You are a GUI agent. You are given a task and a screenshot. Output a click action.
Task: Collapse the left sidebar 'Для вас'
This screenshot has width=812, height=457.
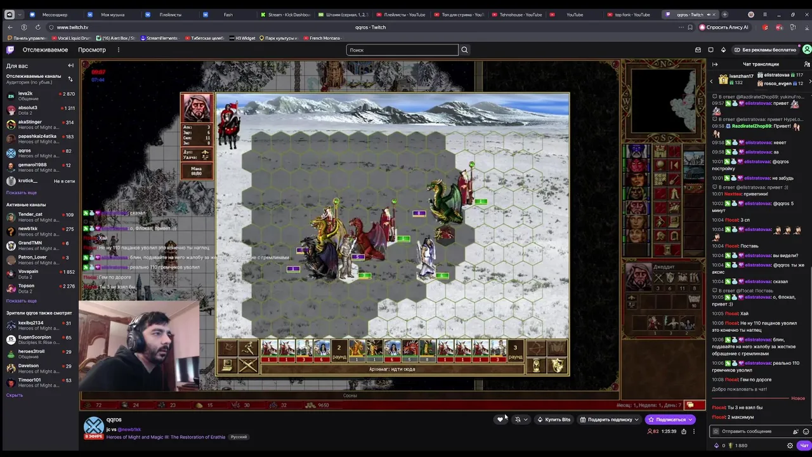pos(70,65)
